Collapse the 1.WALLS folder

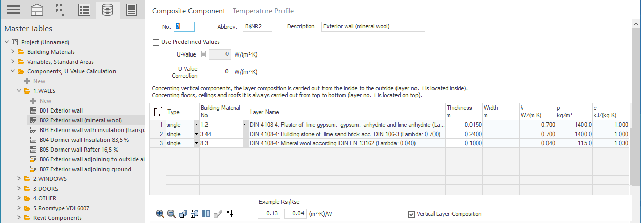click(20, 91)
